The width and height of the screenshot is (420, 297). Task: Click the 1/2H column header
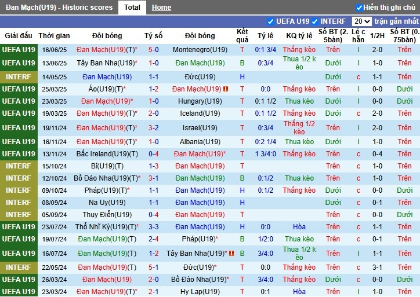point(377,36)
